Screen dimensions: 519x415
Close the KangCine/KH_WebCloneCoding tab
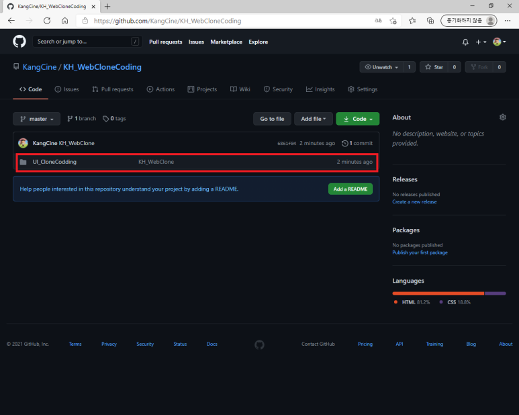[93, 6]
